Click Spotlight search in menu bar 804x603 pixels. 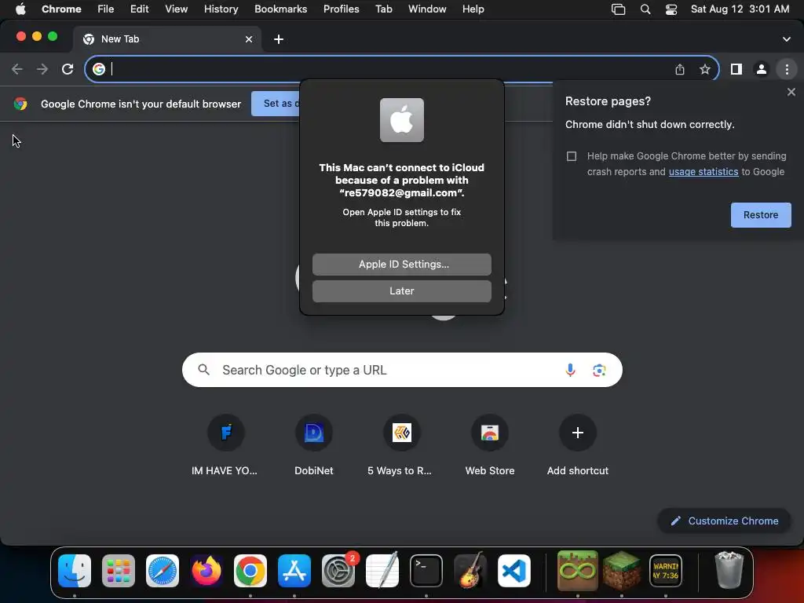point(645,9)
